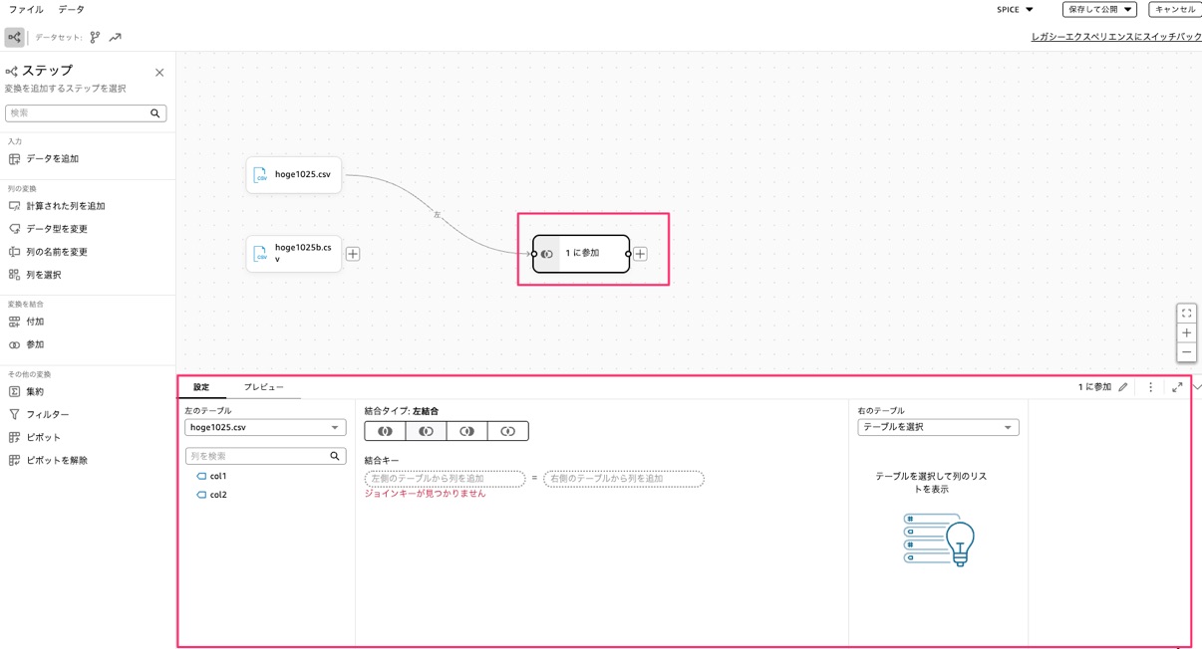Image resolution: width=1202 pixels, height=649 pixels.
Task: Zoom in on canvas with plus button
Action: (x=1186, y=333)
